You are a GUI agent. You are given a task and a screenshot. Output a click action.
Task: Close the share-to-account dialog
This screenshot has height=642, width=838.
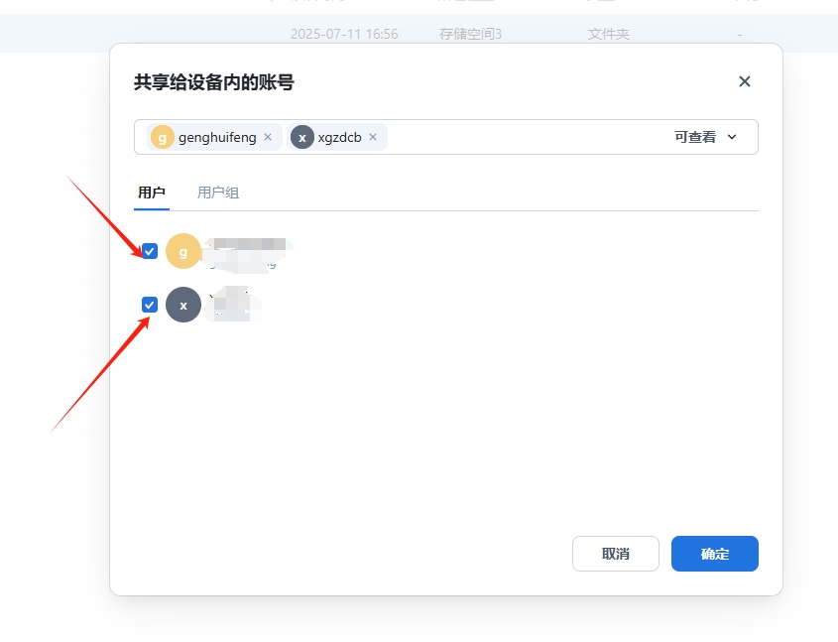tap(745, 81)
